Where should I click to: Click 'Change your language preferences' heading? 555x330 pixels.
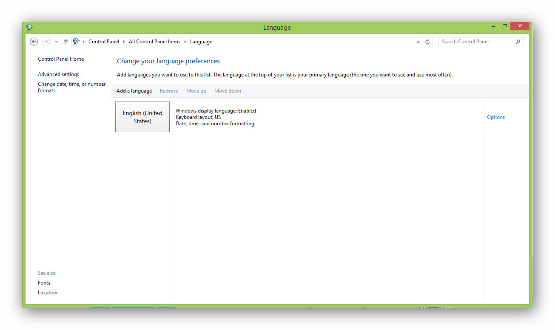click(168, 61)
